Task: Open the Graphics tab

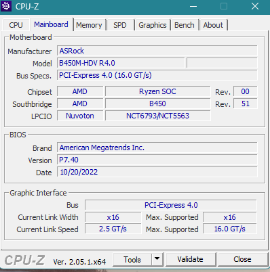Action: [x=153, y=25]
